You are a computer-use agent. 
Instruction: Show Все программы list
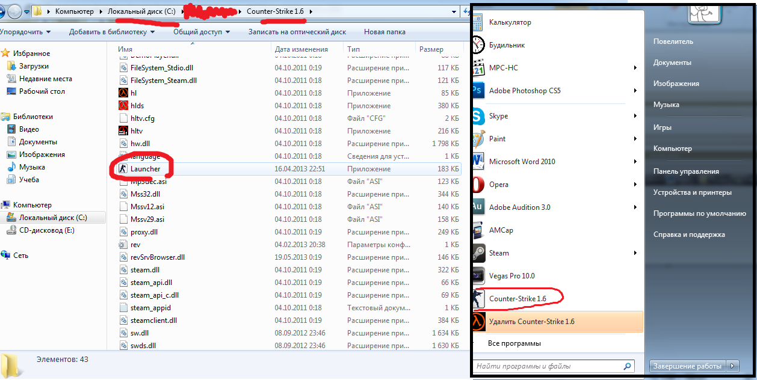coord(514,343)
